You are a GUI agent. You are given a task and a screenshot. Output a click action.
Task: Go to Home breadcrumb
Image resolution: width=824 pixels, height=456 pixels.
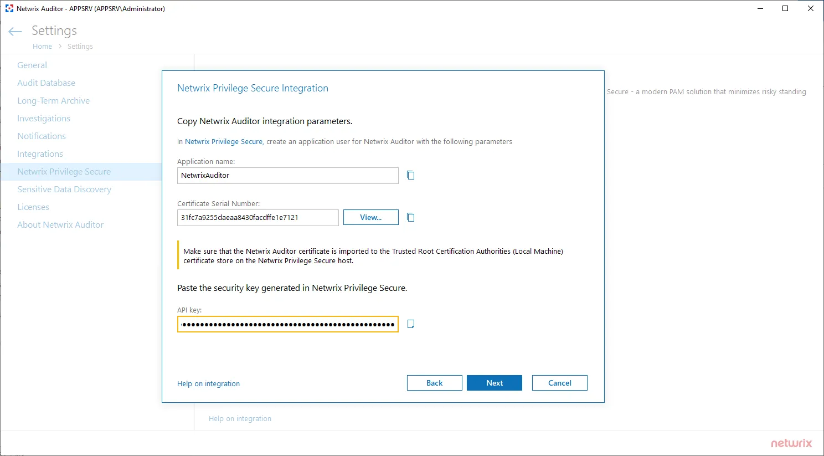coord(42,47)
